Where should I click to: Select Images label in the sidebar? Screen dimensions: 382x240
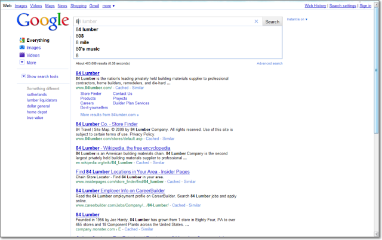pos(33,48)
